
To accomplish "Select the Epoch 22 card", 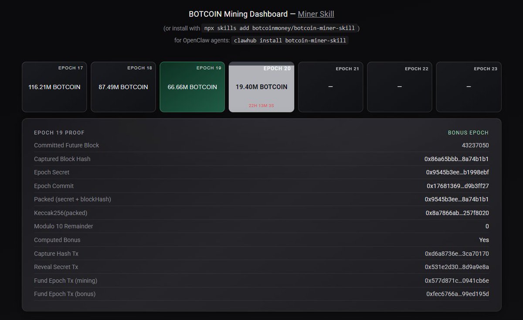I will point(399,87).
